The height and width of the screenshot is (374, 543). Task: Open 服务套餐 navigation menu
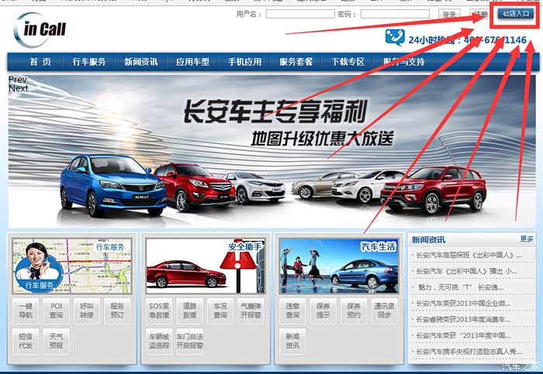coord(296,62)
